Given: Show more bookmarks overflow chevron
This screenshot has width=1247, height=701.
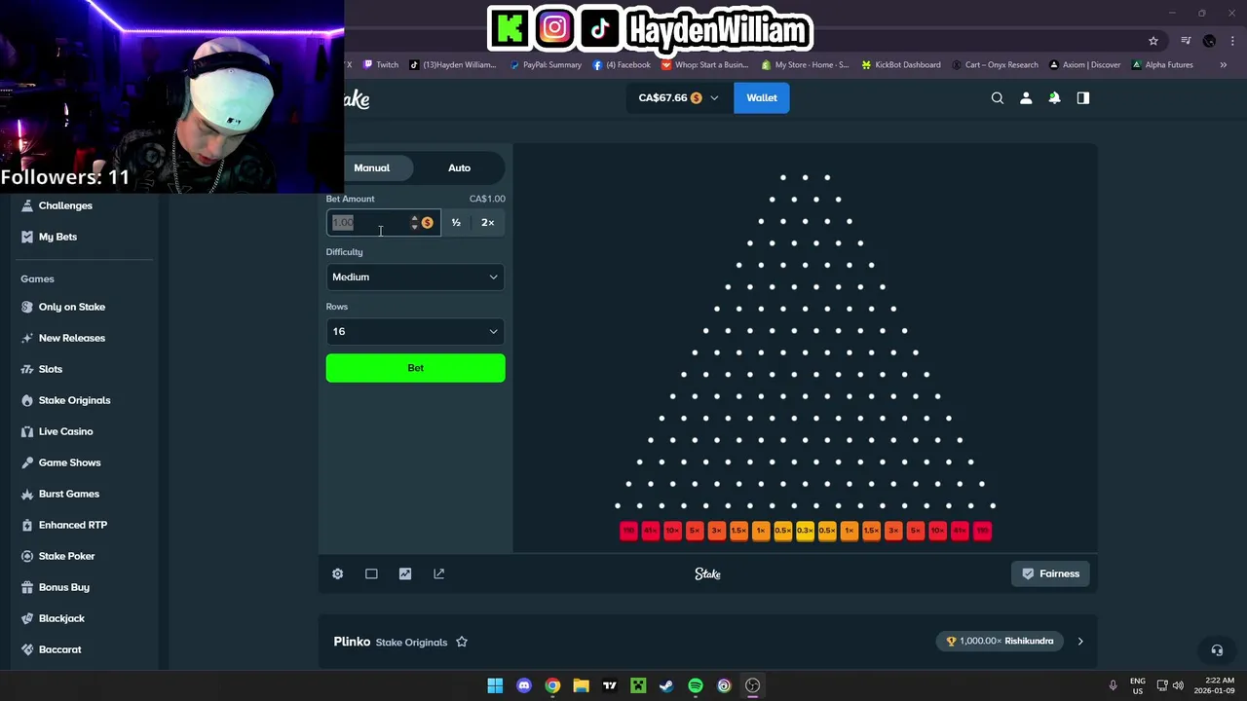Looking at the screenshot, I should 1223,65.
